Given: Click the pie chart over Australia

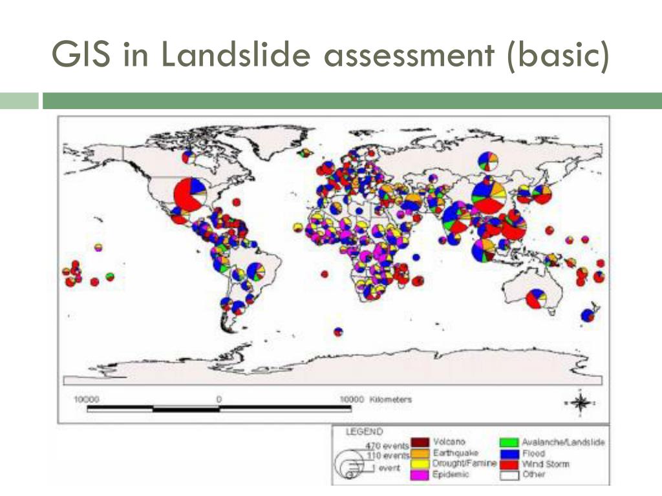Looking at the screenshot, I should (536, 298).
